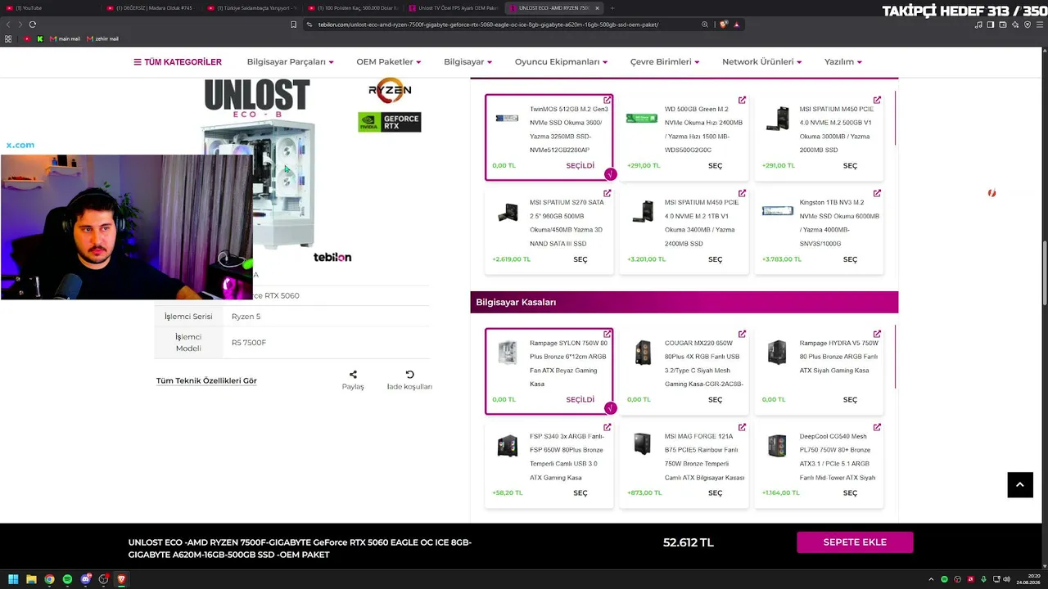
Task: Open the Brave Shields lion icon
Action: click(x=723, y=25)
